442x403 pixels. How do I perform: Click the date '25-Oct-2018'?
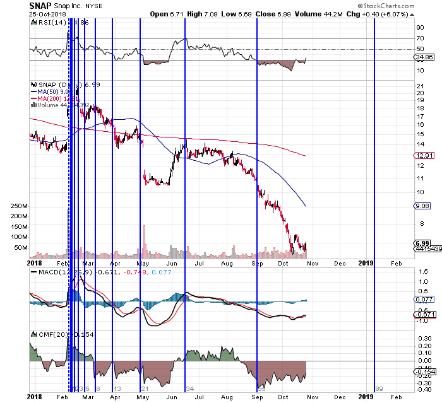[47, 14]
